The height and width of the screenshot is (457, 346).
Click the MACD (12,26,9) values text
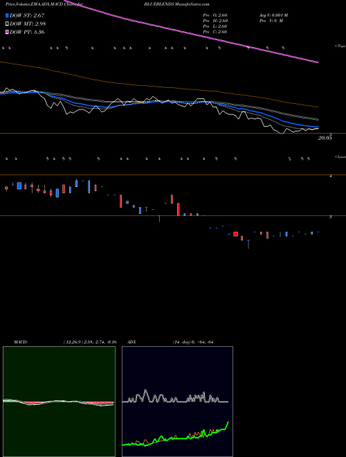pyautogui.click(x=90, y=342)
